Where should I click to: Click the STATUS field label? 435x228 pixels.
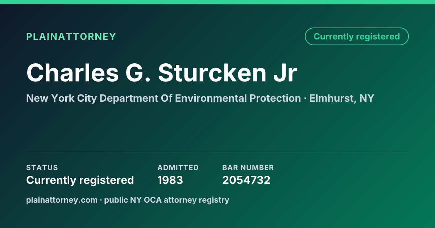coord(42,168)
